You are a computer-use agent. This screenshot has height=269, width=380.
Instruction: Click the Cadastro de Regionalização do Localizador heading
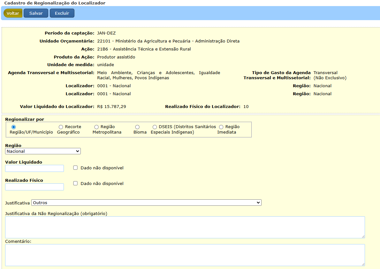[55, 3]
